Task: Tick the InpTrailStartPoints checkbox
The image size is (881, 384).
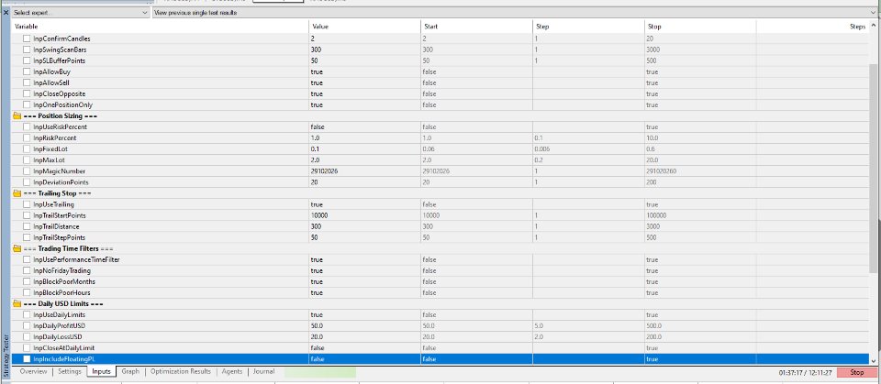Action: pos(27,215)
